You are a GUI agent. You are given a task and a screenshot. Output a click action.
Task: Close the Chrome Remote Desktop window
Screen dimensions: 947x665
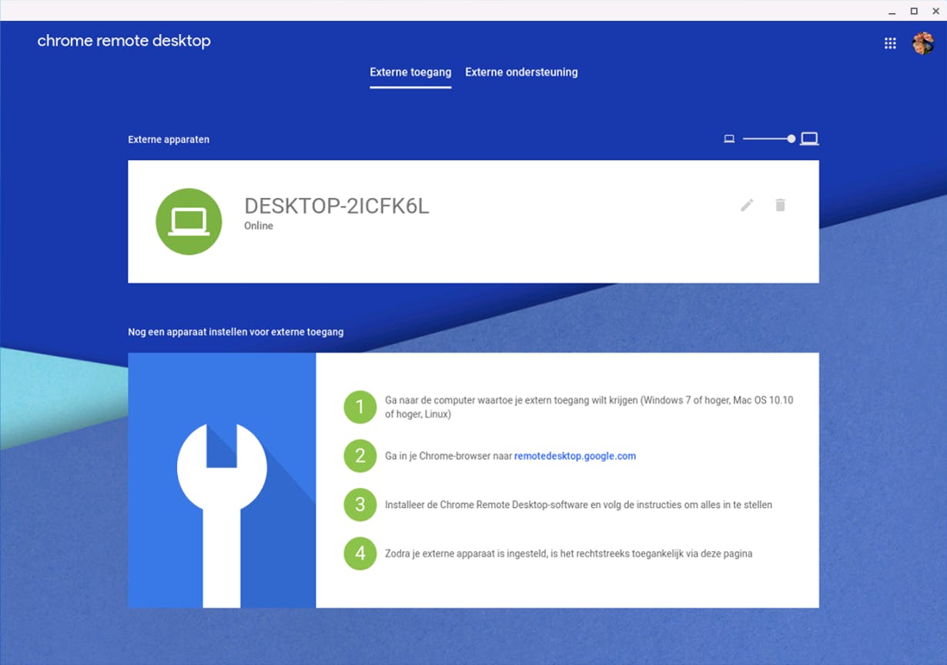click(935, 11)
